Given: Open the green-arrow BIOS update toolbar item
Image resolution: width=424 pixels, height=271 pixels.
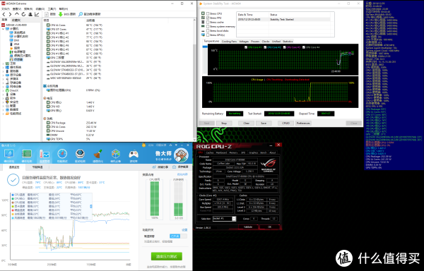Looking at the screenshot, I should point(67,14).
